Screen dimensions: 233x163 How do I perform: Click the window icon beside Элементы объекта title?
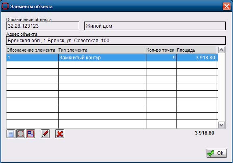5,7
